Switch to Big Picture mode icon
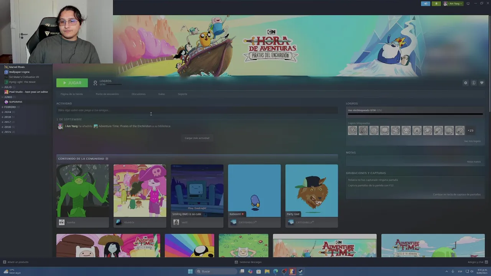This screenshot has width=491, height=276. (x=468, y=3)
